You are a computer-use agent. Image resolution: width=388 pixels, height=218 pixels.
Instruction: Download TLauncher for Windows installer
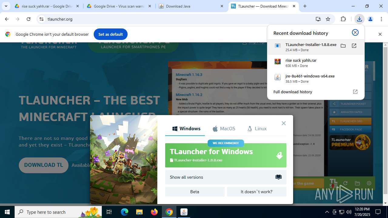coord(226,155)
